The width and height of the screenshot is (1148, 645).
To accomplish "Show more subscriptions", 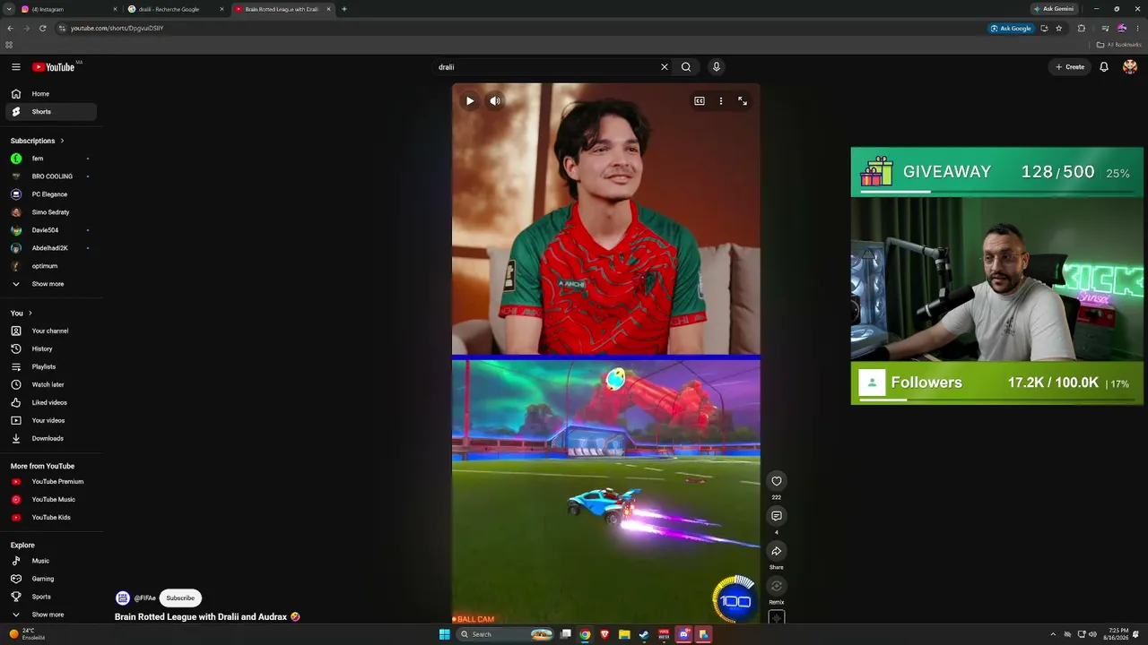I will coord(48,284).
